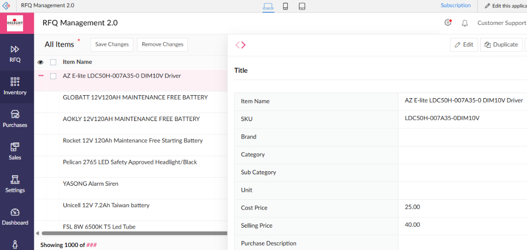The image size is (527, 250).
Task: Toggle the eye column visibility icon
Action: (x=40, y=62)
